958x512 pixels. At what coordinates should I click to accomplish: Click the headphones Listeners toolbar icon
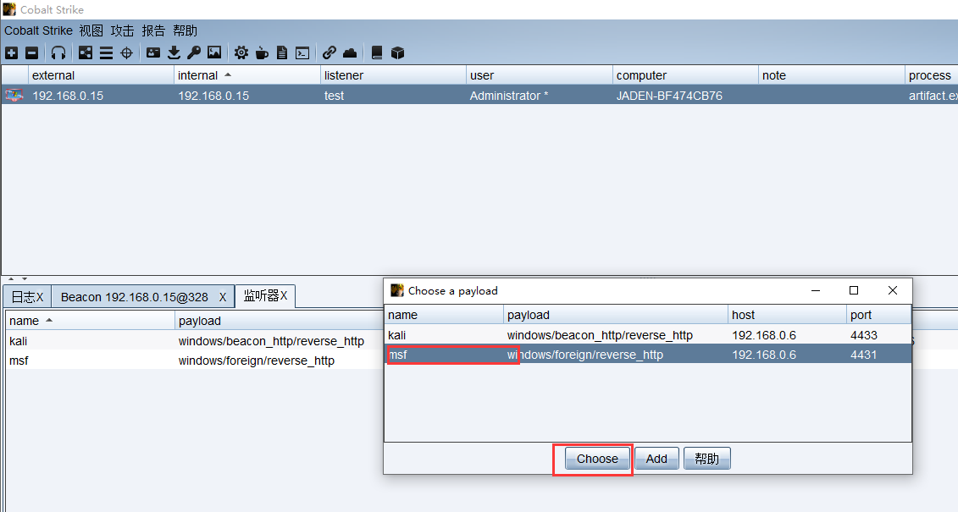click(58, 52)
